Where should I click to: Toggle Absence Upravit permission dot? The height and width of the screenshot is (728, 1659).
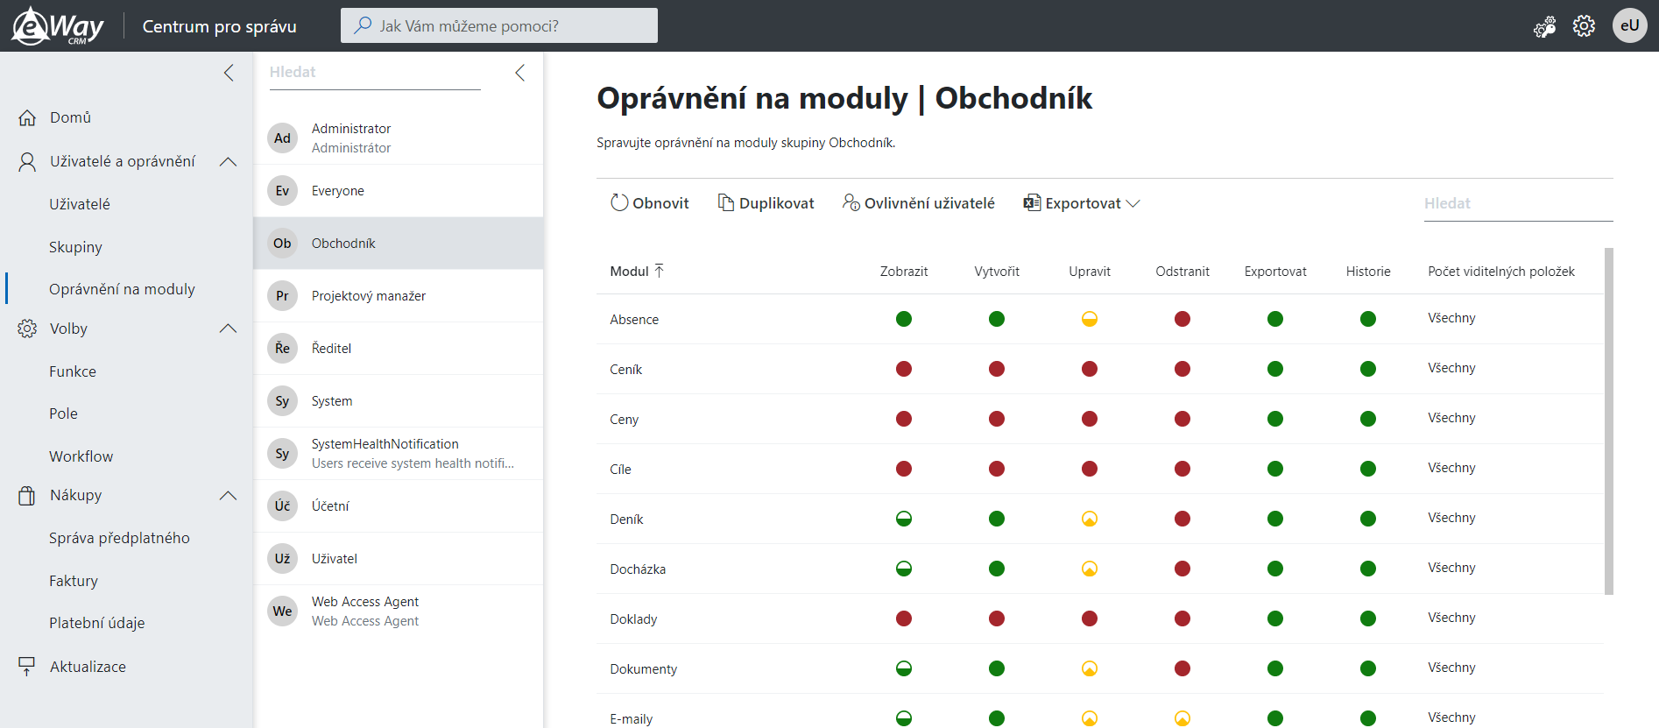[x=1090, y=319]
